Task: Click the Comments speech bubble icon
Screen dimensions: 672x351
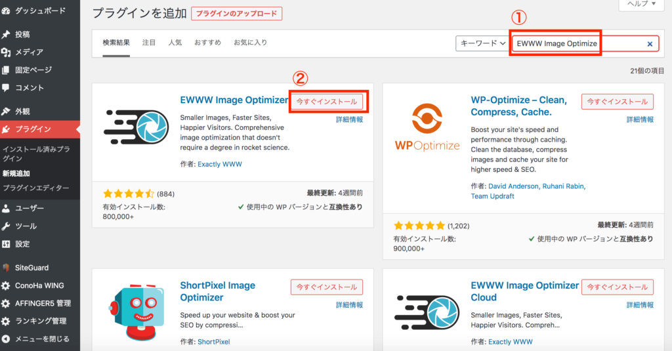Action: coord(7,87)
